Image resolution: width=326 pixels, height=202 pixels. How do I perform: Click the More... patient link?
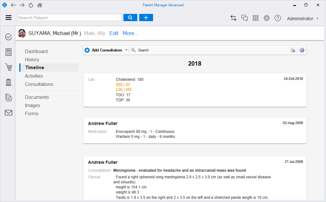[x=130, y=33]
